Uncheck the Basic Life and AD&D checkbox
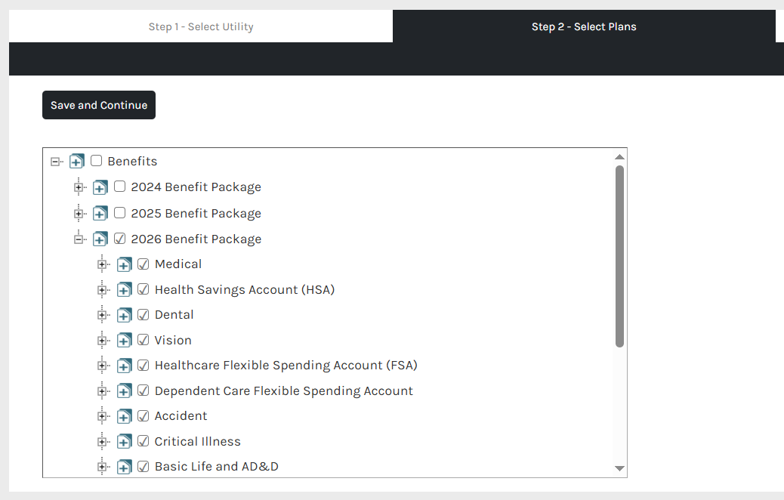 tap(143, 467)
